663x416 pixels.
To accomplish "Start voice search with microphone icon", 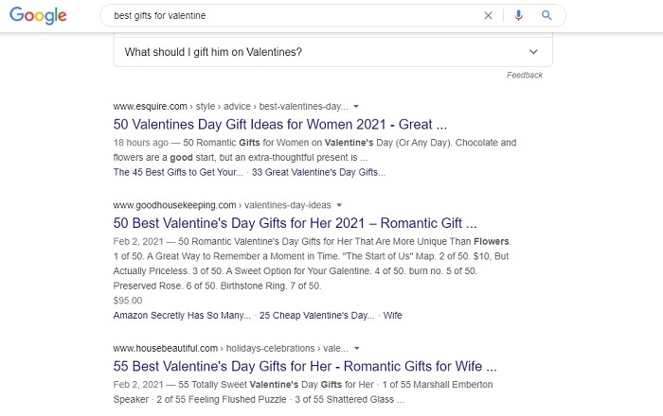I will 518,16.
